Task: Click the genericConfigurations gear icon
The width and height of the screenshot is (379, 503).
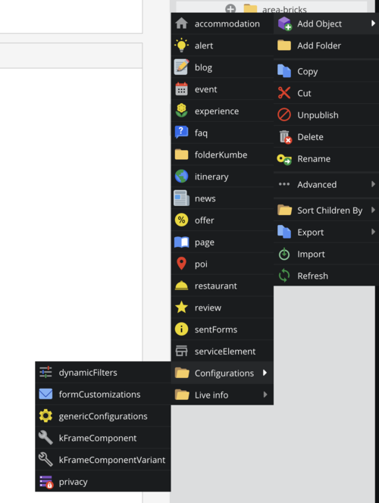Action: point(45,416)
